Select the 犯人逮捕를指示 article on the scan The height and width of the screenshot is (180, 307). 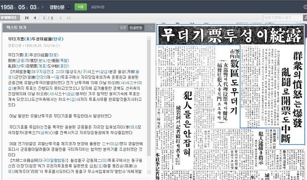pyautogui.click(x=260, y=148)
